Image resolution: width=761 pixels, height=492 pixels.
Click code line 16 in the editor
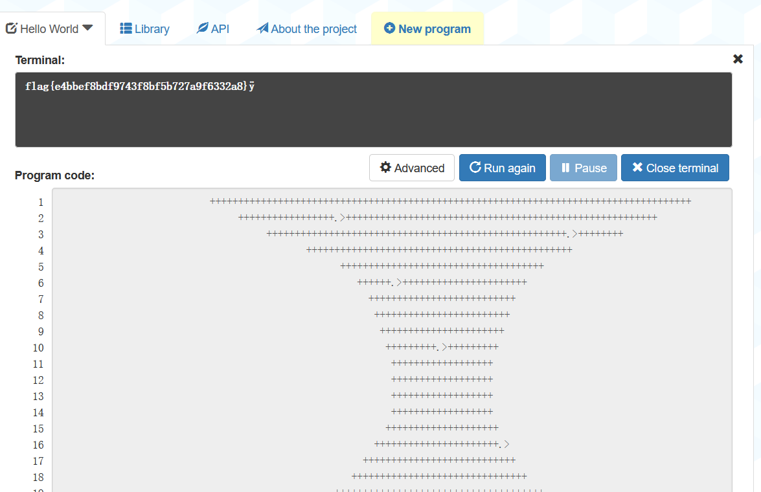[x=442, y=444]
